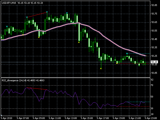Screen dimensions: 160x120
Task: Click the 9 Apr 09:00 time label
Action: point(39,118)
